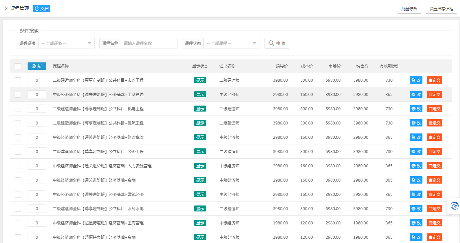
Task: Click the 搜索 button with magnifier
Action: pos(277,43)
